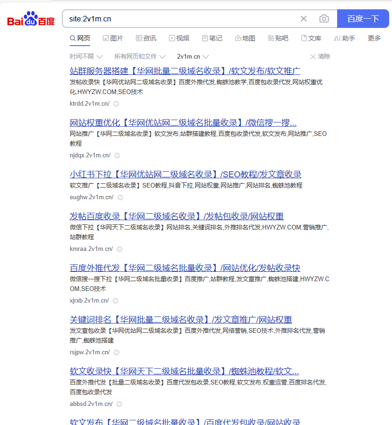Click the snippet starting 发帖收录快【华网优站网二级域名收录】
This screenshot has height=425, width=392.
click(196, 87)
